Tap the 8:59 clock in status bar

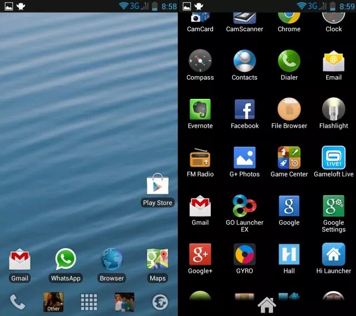click(x=347, y=6)
